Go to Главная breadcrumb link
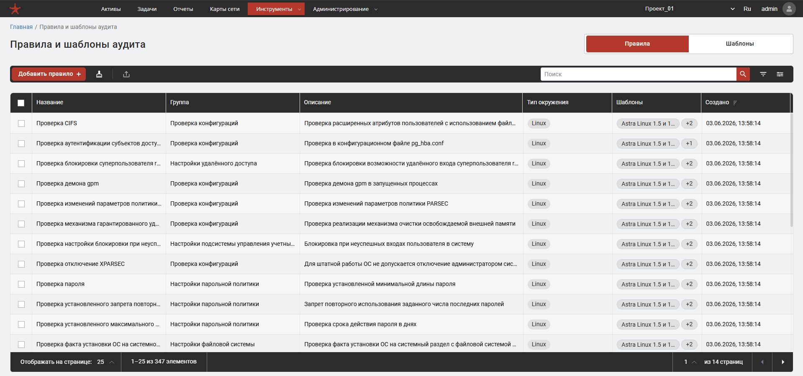 [x=21, y=27]
